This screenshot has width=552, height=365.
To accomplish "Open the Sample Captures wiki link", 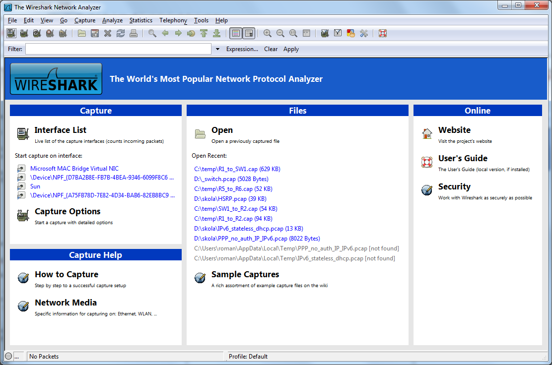I will coord(245,274).
